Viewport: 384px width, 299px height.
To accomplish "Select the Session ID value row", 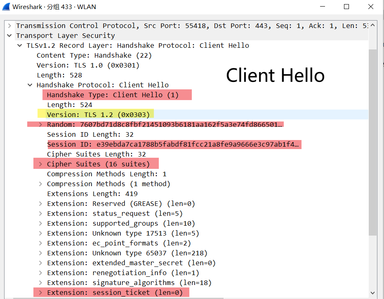I will point(173,145).
